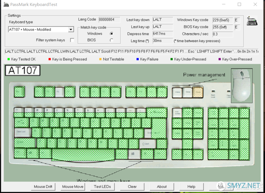Click the BIOS Key code value 255 (0xff)
The width and height of the screenshot is (265, 193).
223,27
